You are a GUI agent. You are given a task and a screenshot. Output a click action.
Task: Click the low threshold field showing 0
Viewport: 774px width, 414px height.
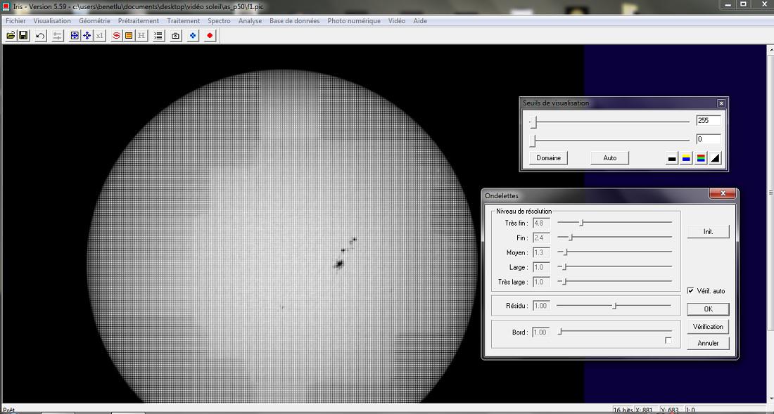coord(709,139)
